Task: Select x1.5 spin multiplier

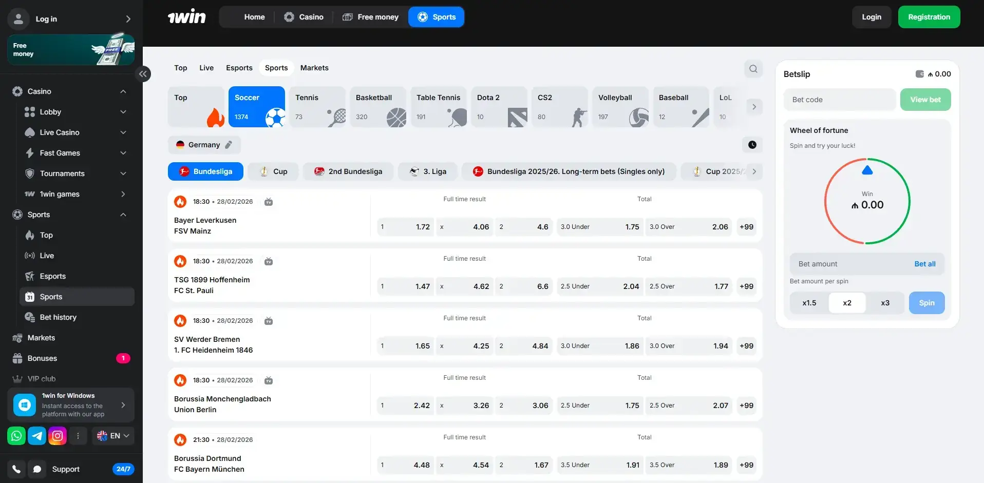Action: click(x=809, y=303)
